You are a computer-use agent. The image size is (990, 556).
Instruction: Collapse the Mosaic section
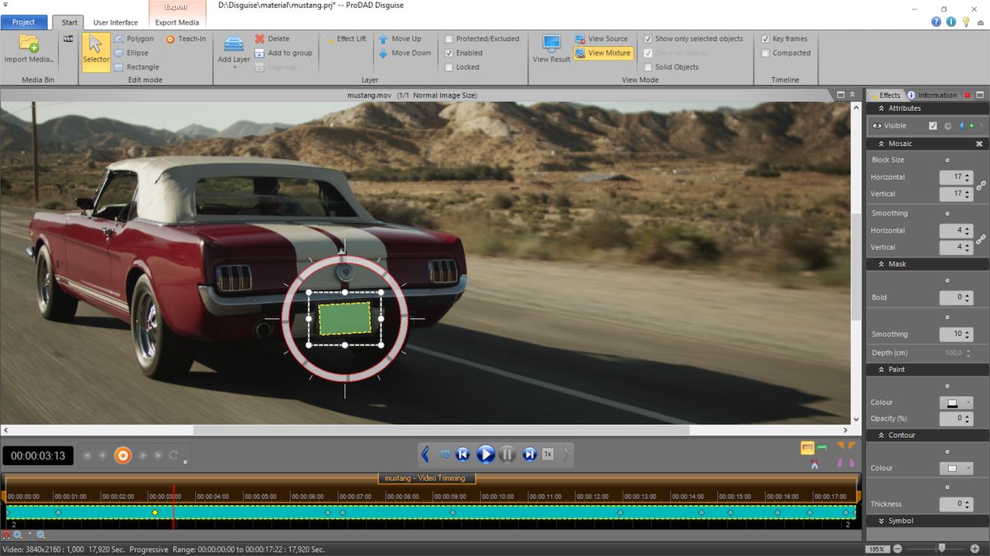[x=882, y=144]
